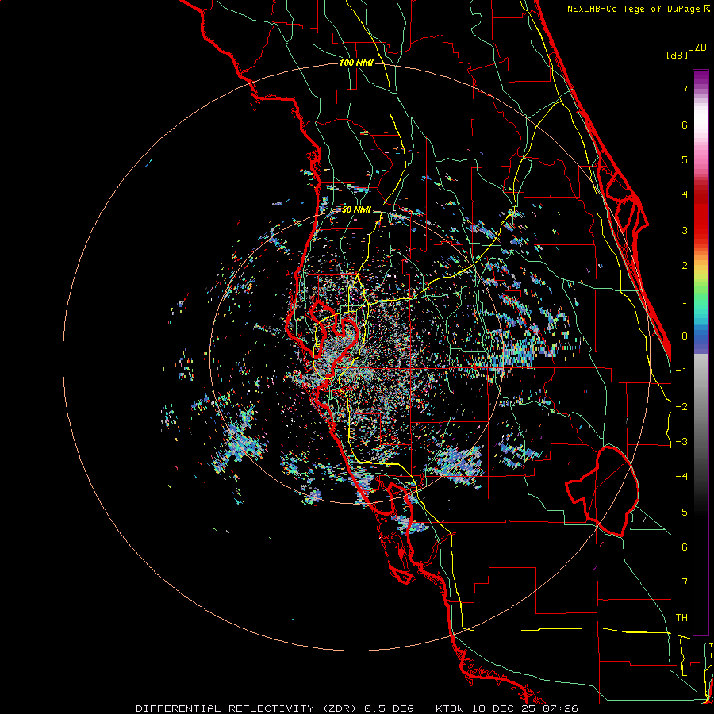This screenshot has width=714, height=714.
Task: Click the -5 value on the color scale
Action: tap(681, 512)
